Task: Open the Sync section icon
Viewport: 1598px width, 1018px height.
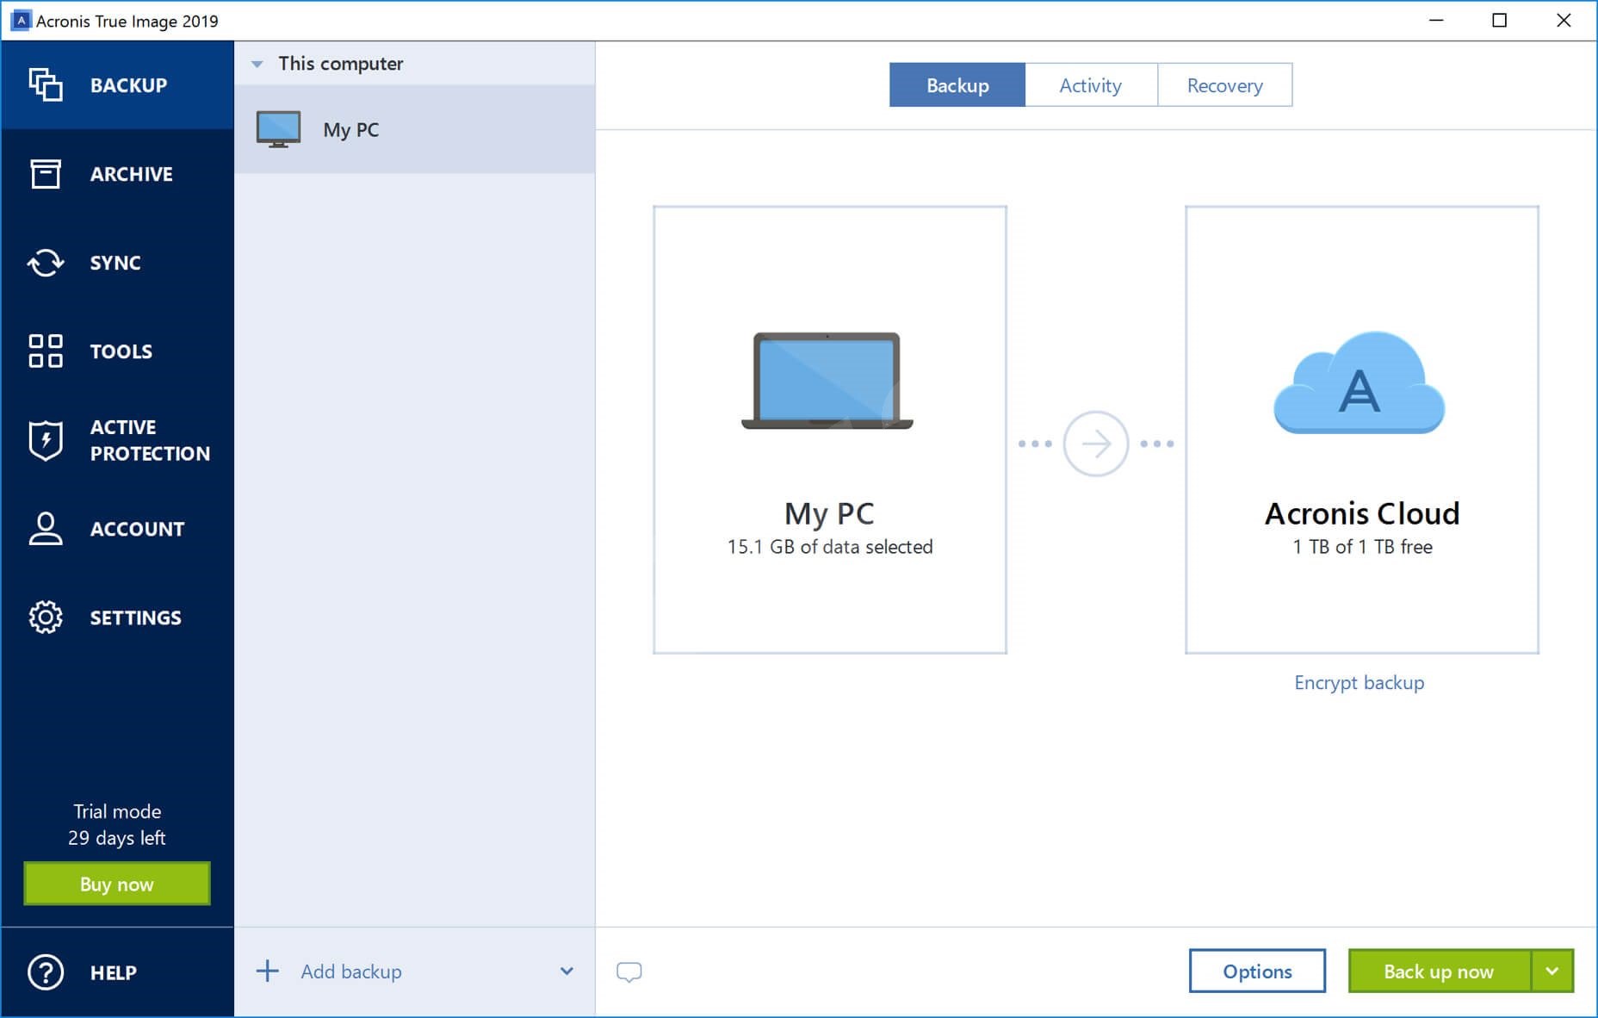Action: pos(46,263)
